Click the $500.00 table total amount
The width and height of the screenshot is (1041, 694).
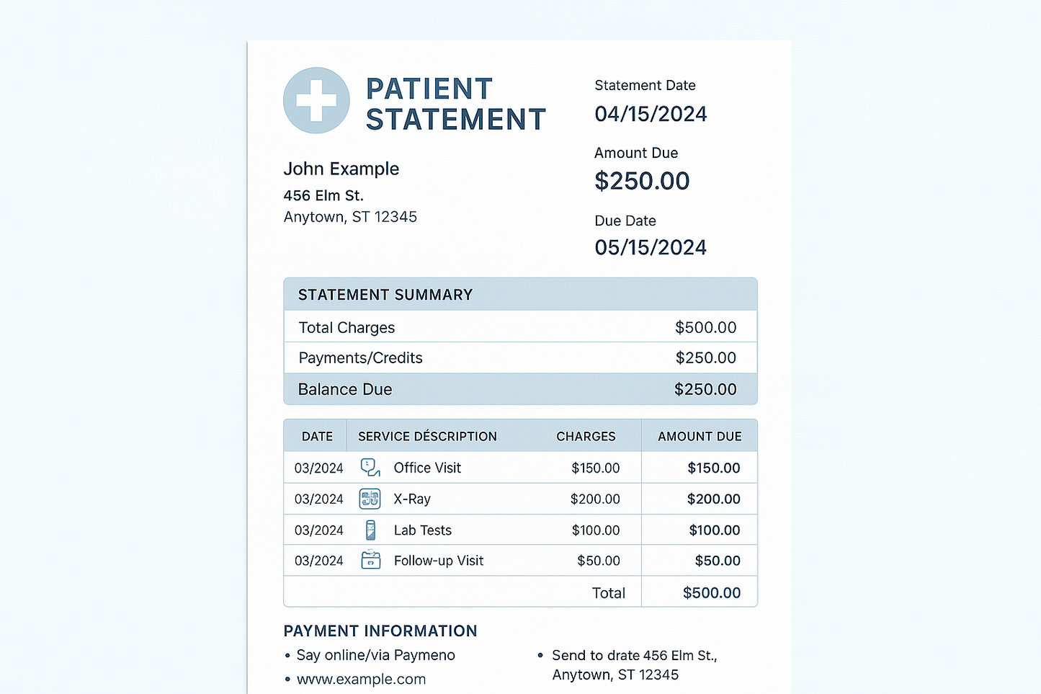[x=712, y=593]
